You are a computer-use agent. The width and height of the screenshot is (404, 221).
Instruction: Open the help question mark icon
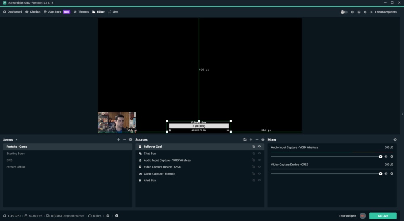click(x=359, y=12)
